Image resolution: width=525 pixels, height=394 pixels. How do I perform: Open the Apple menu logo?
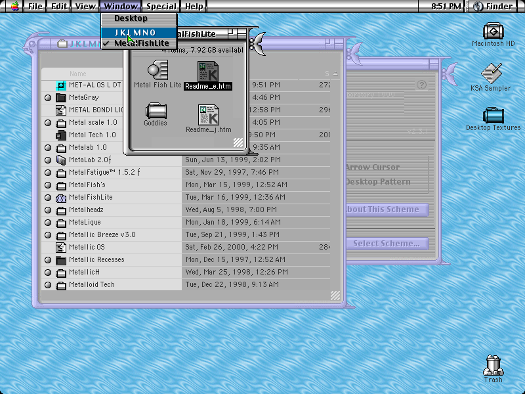(x=14, y=6)
